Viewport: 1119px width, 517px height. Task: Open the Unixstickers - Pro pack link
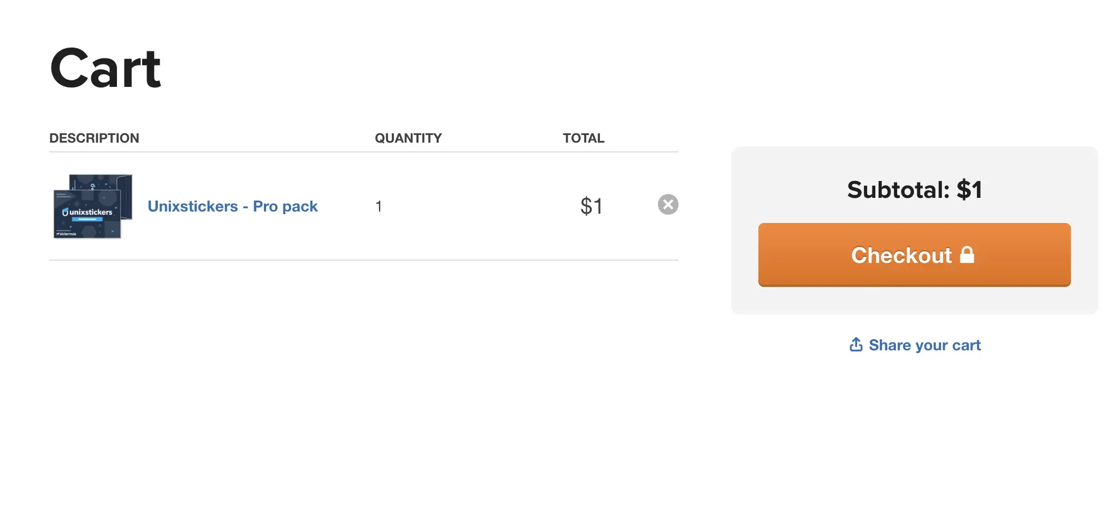click(232, 206)
